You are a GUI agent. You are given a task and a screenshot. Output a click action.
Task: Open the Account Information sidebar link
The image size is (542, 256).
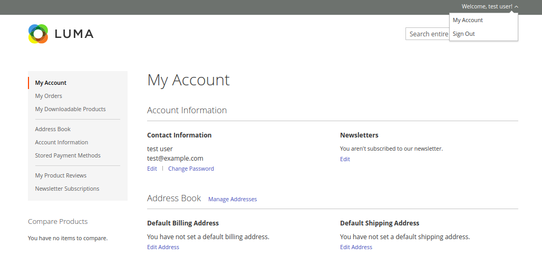pos(62,142)
